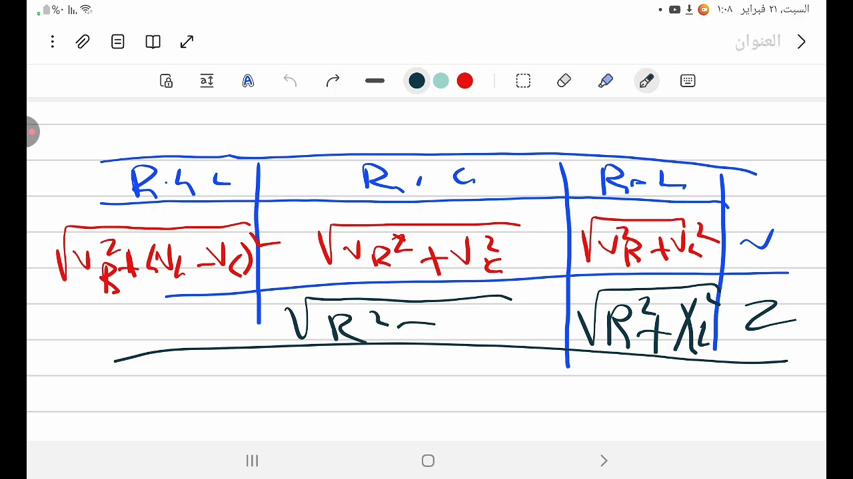Screen dimensions: 853x479
Task: Tap the orange screen recorder status icon
Action: (x=704, y=9)
